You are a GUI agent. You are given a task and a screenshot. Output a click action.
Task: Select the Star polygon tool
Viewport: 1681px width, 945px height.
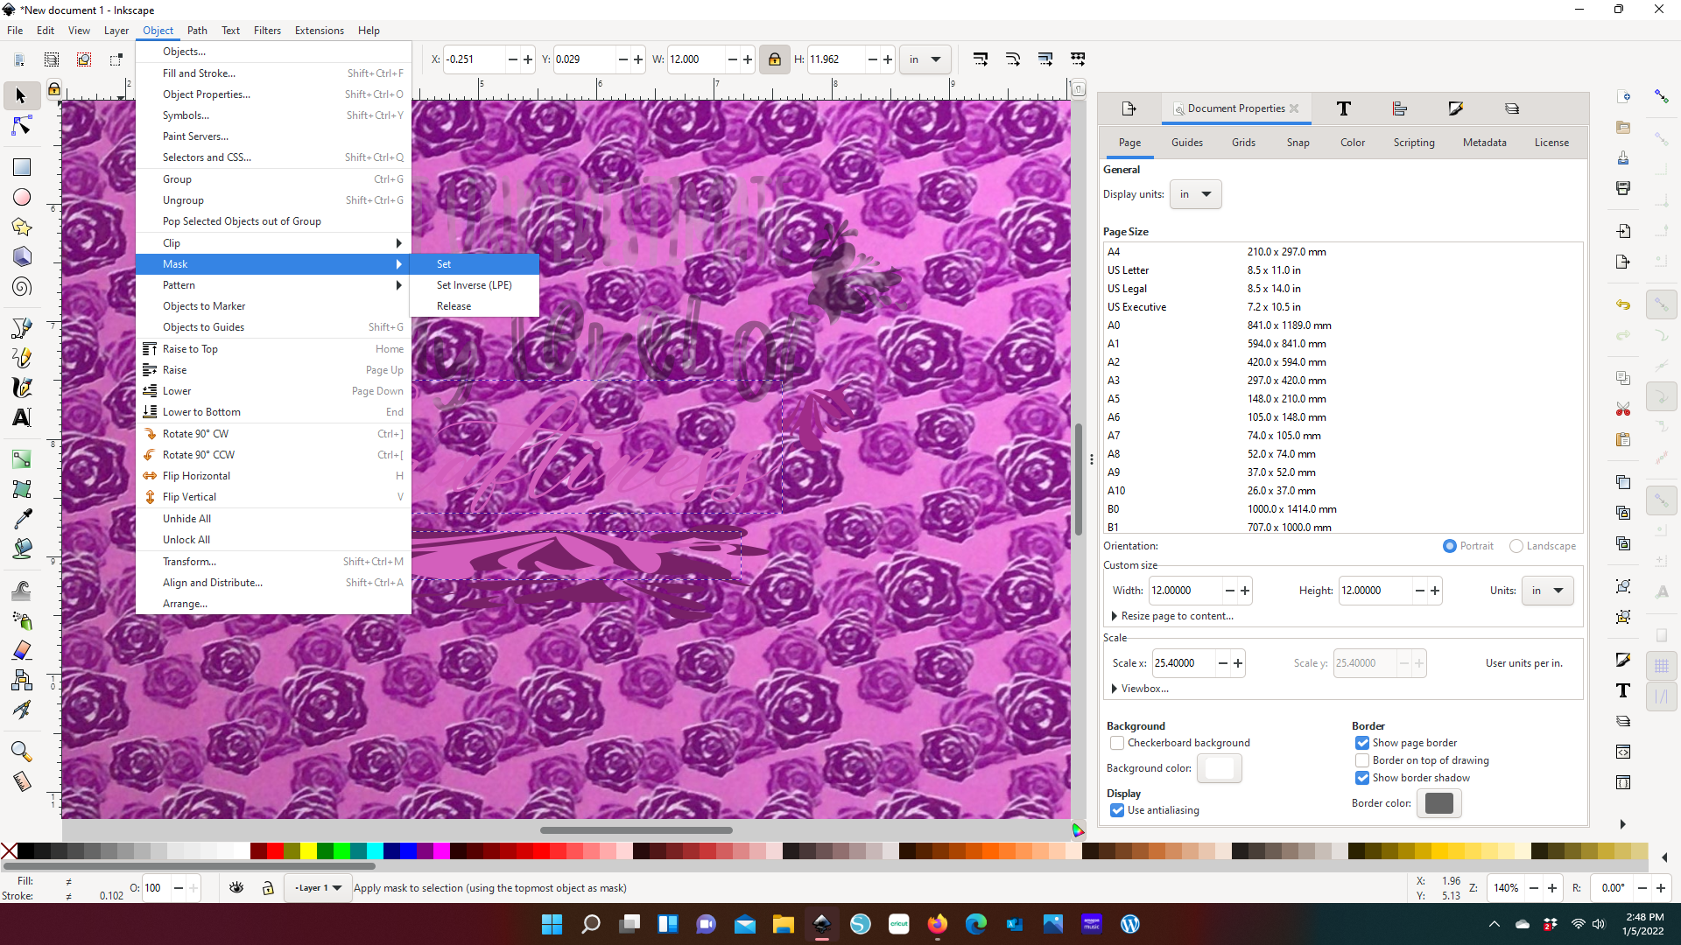21,227
